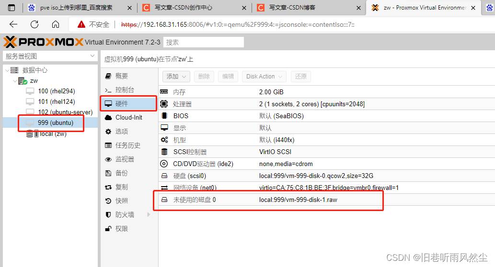Image resolution: width=495 pixels, height=267 pixels.
Task: Open the Cloud-Init cloud icon menu
Action: click(109, 117)
